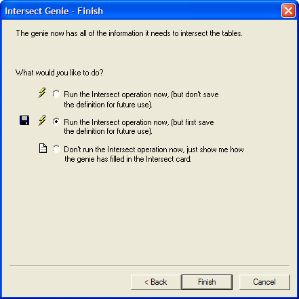Click the horizontal separator above the buttons
The height and width of the screenshot is (299, 299).
tap(149, 265)
